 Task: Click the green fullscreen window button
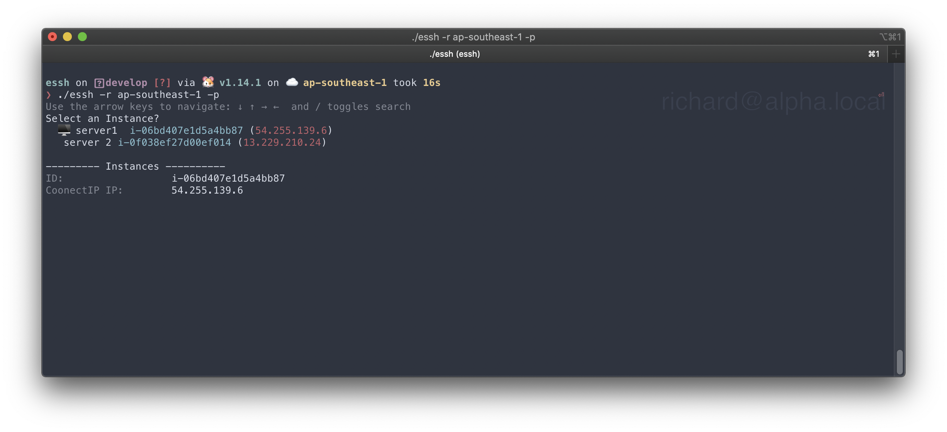click(x=82, y=37)
